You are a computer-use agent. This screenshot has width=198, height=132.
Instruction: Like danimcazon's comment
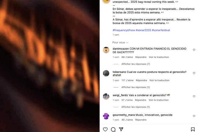(x=194, y=50)
